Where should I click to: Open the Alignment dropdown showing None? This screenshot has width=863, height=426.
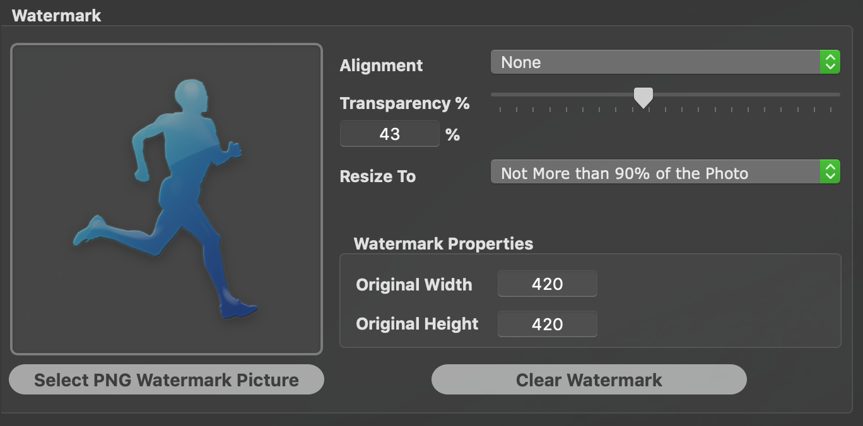tap(656, 62)
